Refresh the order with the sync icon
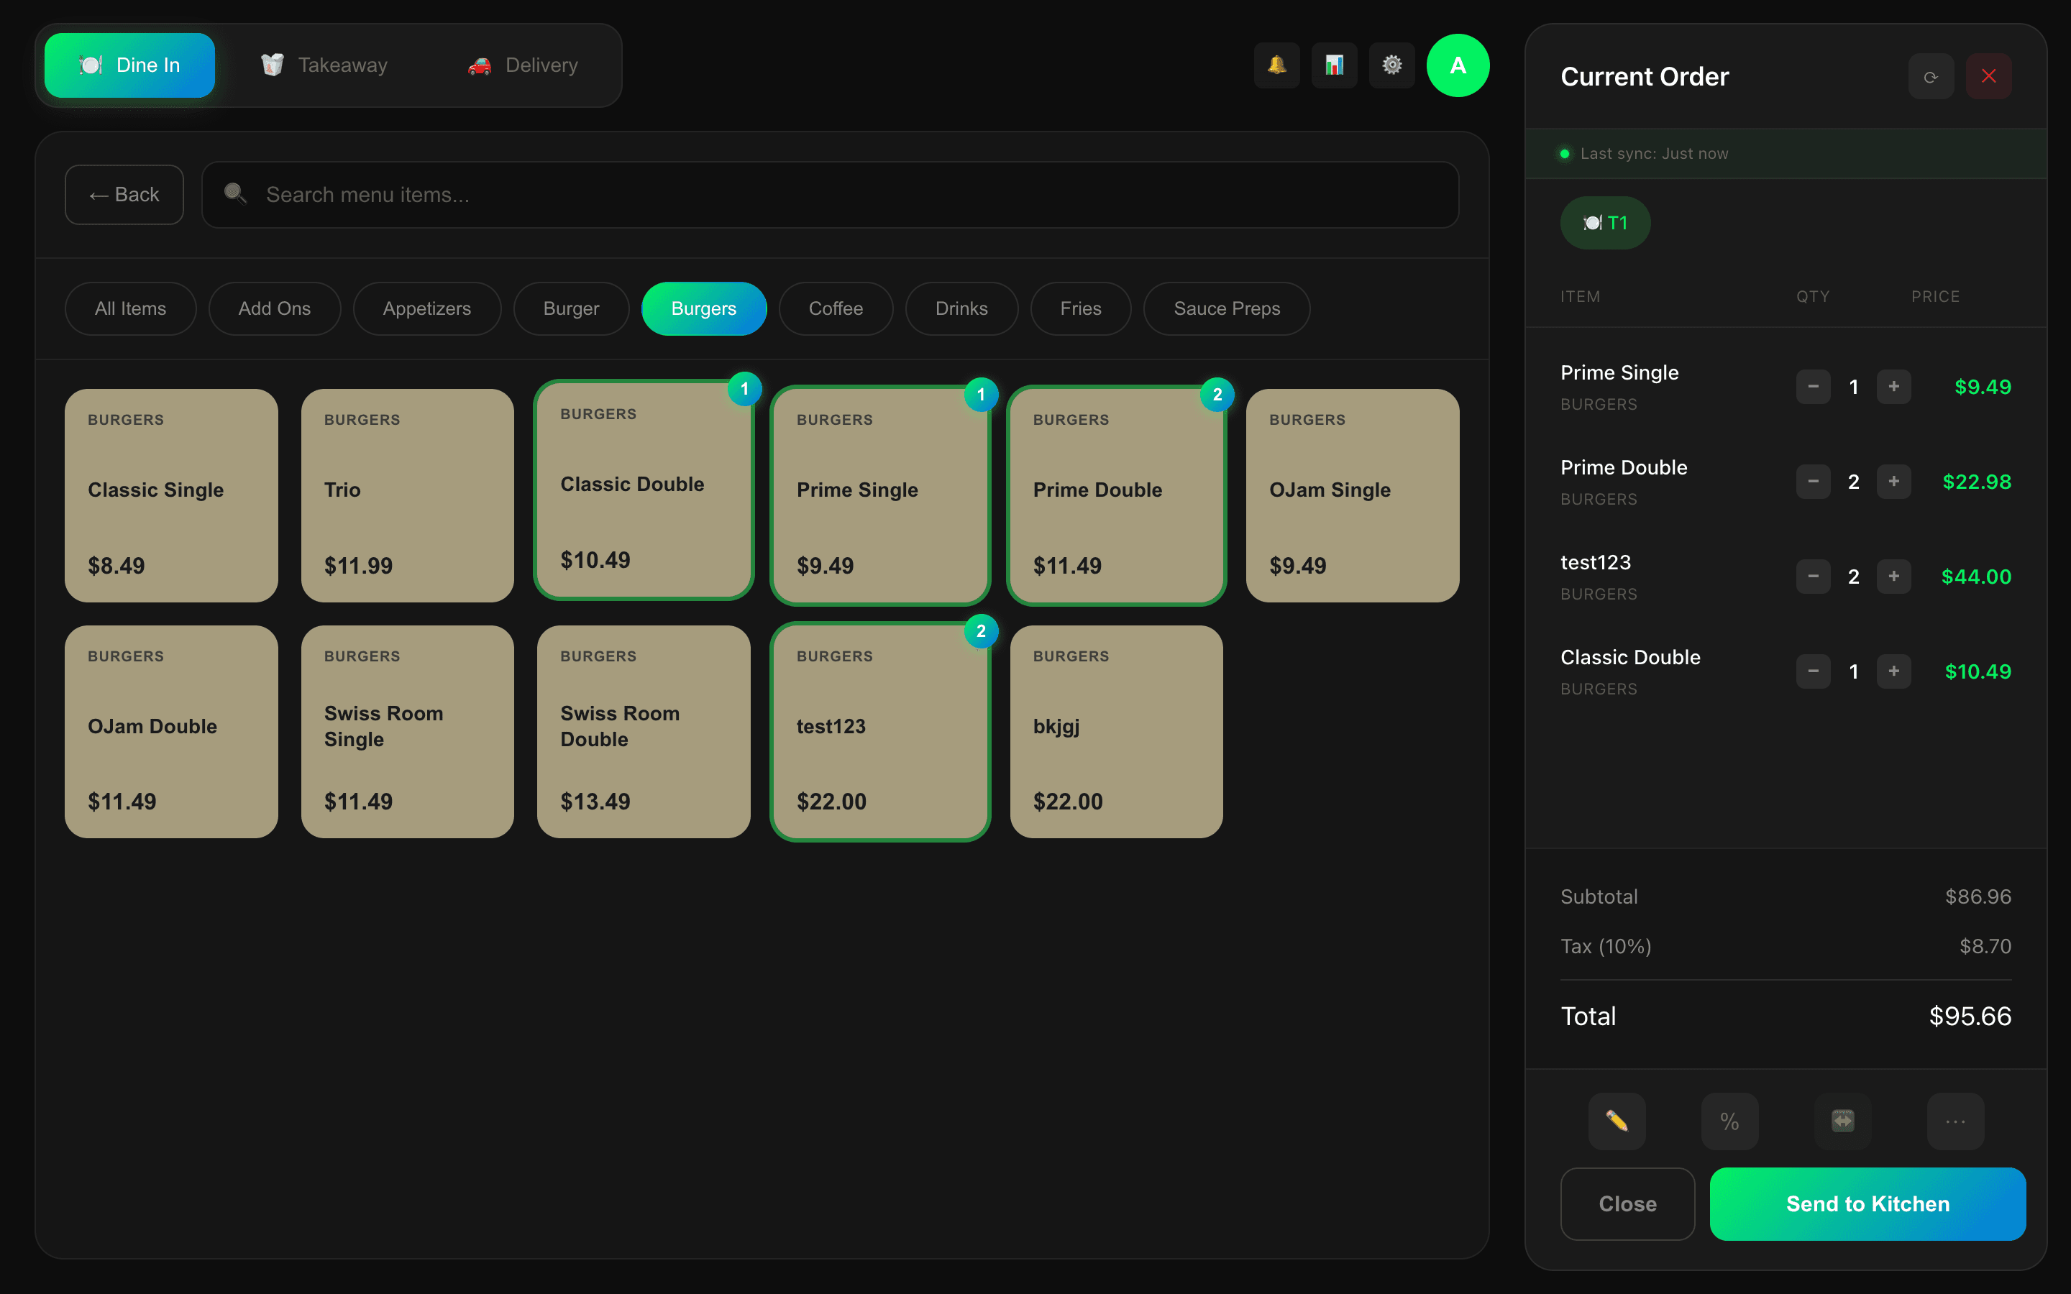This screenshot has height=1294, width=2071. (1931, 76)
